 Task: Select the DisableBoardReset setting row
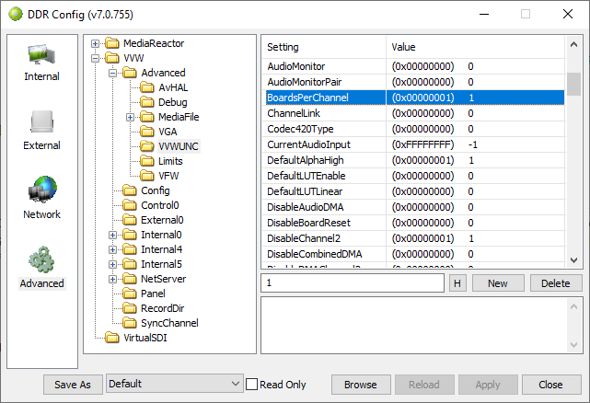coord(413,223)
